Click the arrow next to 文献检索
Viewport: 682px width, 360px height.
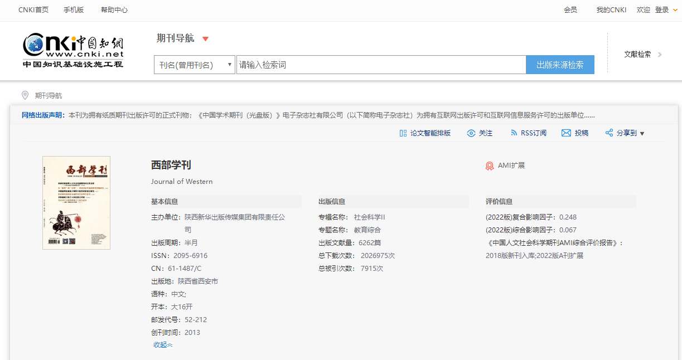[660, 55]
